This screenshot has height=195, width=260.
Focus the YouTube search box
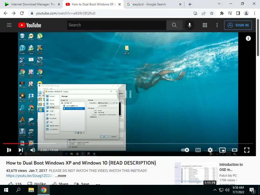[117, 25]
